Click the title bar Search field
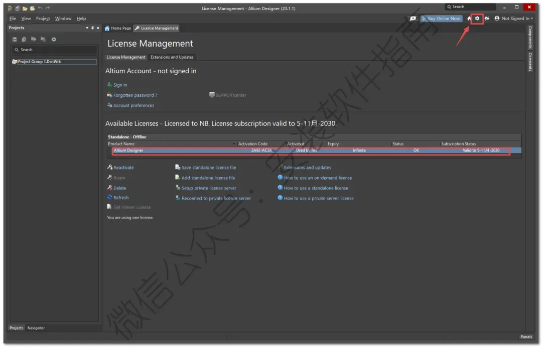 coord(470,7)
